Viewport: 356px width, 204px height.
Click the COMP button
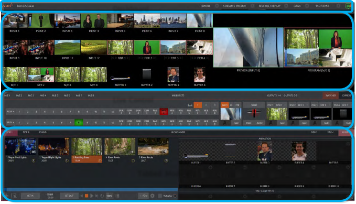[254, 105]
